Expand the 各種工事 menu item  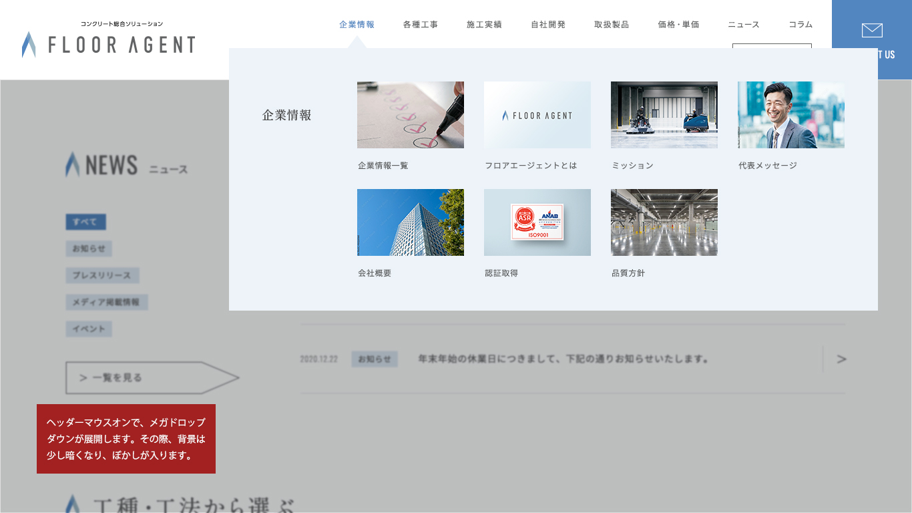click(x=421, y=25)
